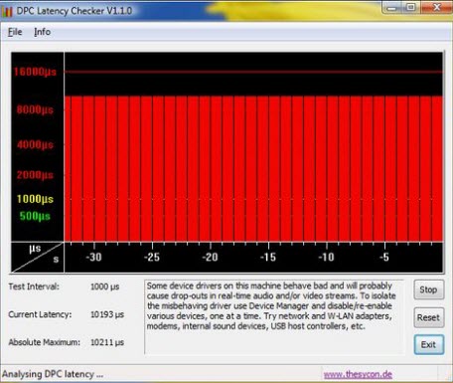Click the Exit button
Viewport: 453px width, 383px height.
(x=428, y=344)
